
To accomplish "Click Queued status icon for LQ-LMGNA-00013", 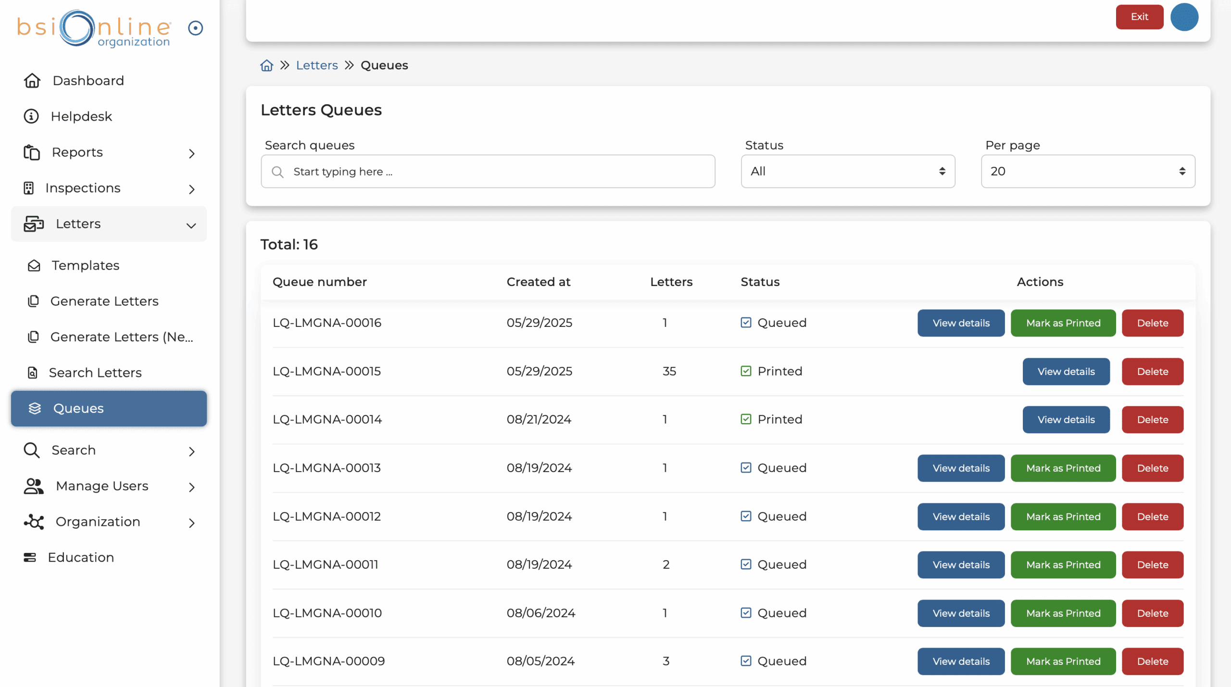I will click(x=746, y=468).
